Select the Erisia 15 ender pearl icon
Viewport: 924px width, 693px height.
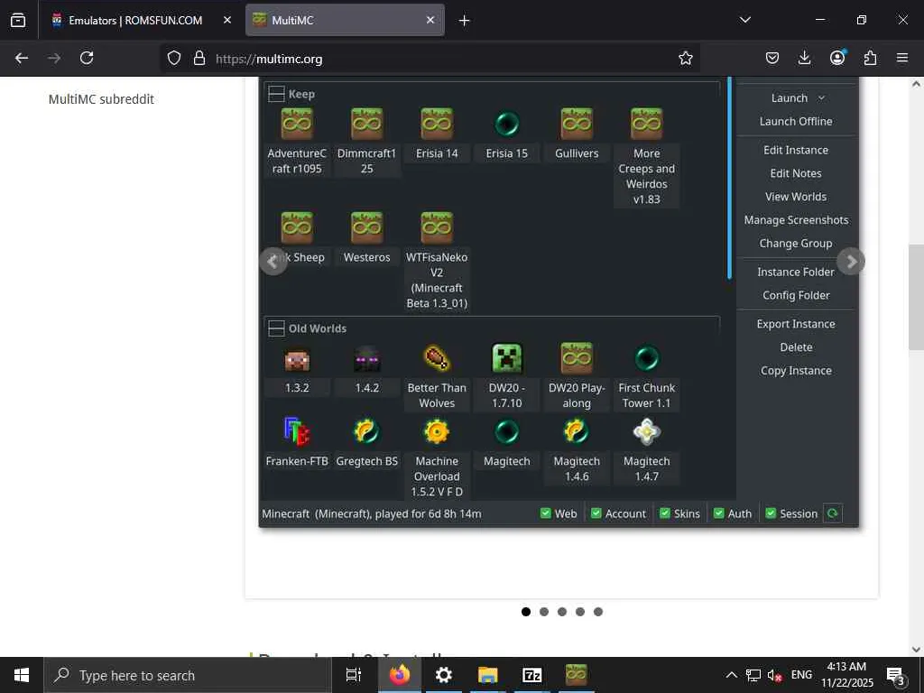coord(507,124)
